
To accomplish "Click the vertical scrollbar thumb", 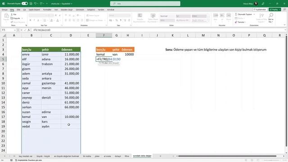I will (x=286, y=91).
